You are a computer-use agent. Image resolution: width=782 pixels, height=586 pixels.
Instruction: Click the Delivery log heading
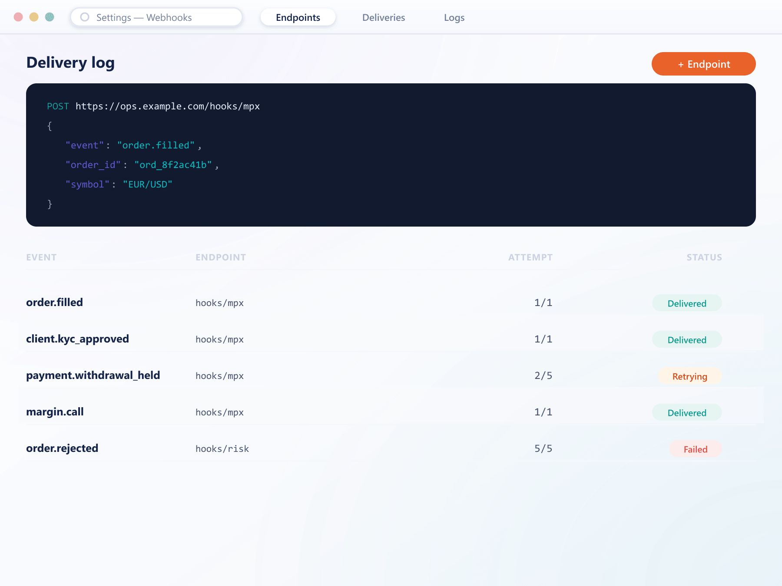click(x=70, y=63)
